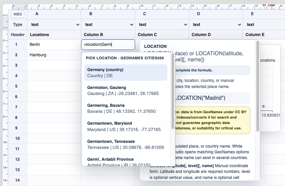Click the A4 marker on the ruler
The height and width of the screenshot is (186, 285).
click(264, 5)
